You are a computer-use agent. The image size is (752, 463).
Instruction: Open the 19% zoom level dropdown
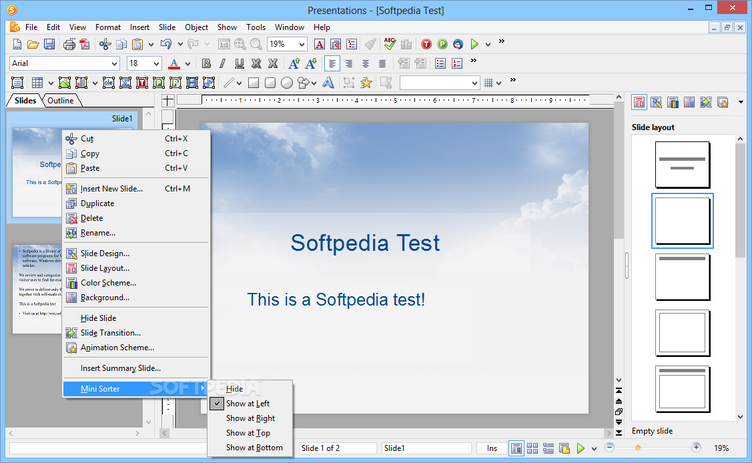tap(301, 44)
